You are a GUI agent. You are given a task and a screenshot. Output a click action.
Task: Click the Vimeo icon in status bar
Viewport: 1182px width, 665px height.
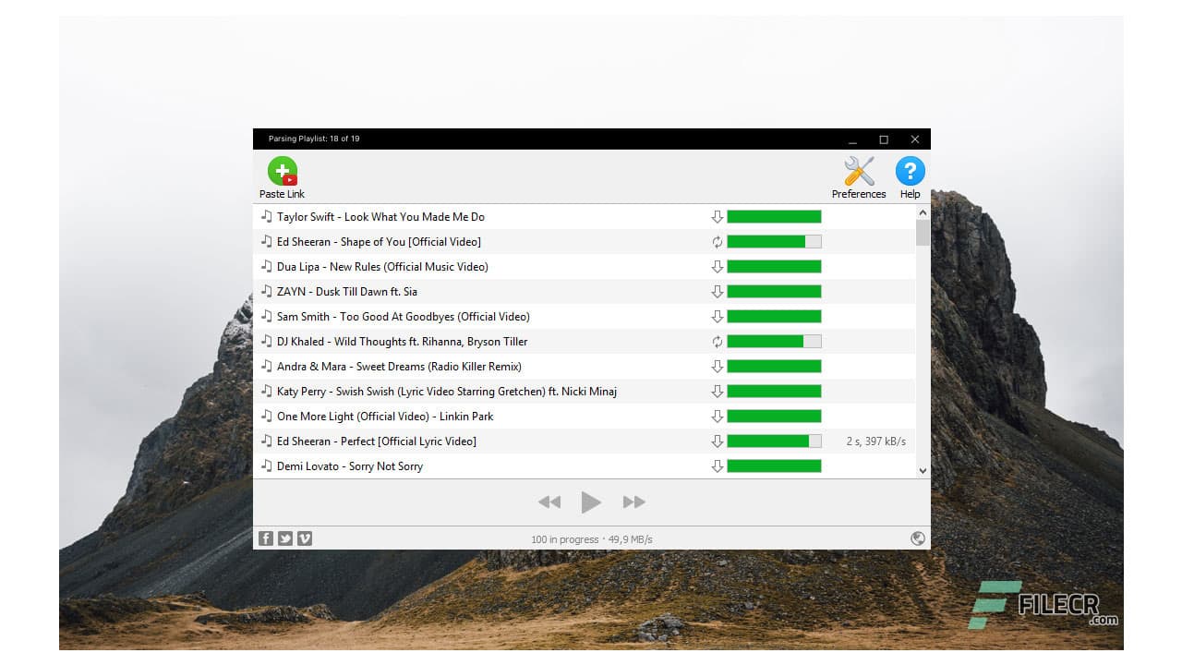tap(305, 538)
